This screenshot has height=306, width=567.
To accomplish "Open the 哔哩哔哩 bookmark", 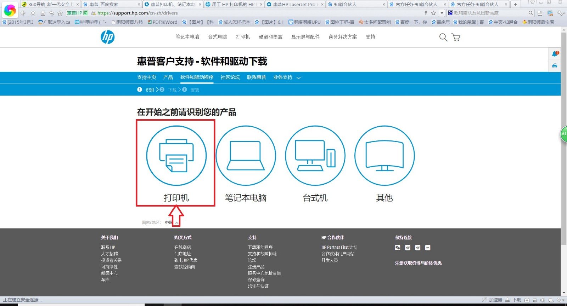I will tap(90, 22).
